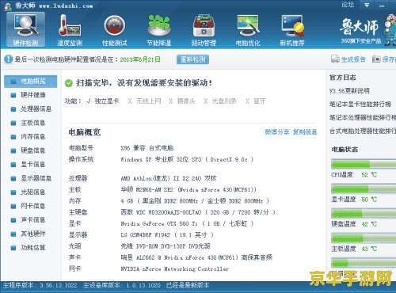Click the camera icon for saving screenshot
396x293 pixels.
click(x=376, y=59)
